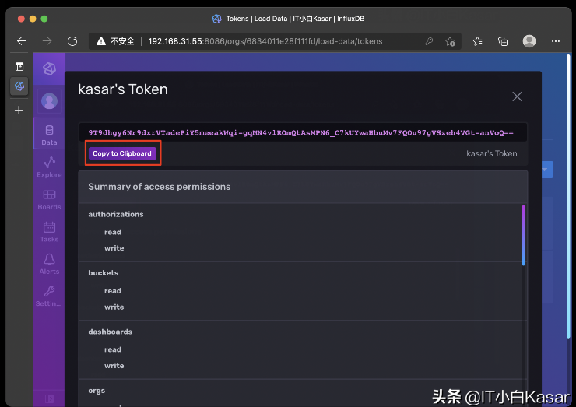Click the permissions list scrollbar
The width and height of the screenshot is (576, 407).
coord(523,236)
